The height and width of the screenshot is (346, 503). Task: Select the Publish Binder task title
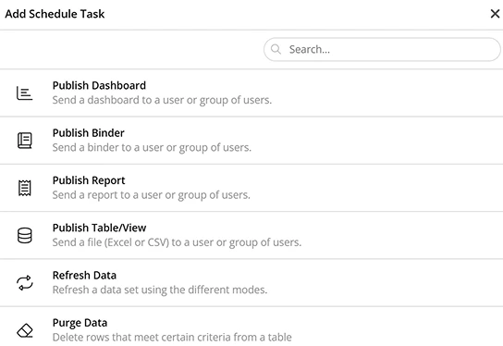point(88,133)
